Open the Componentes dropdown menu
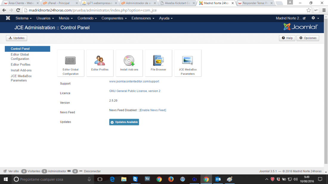 point(114,18)
